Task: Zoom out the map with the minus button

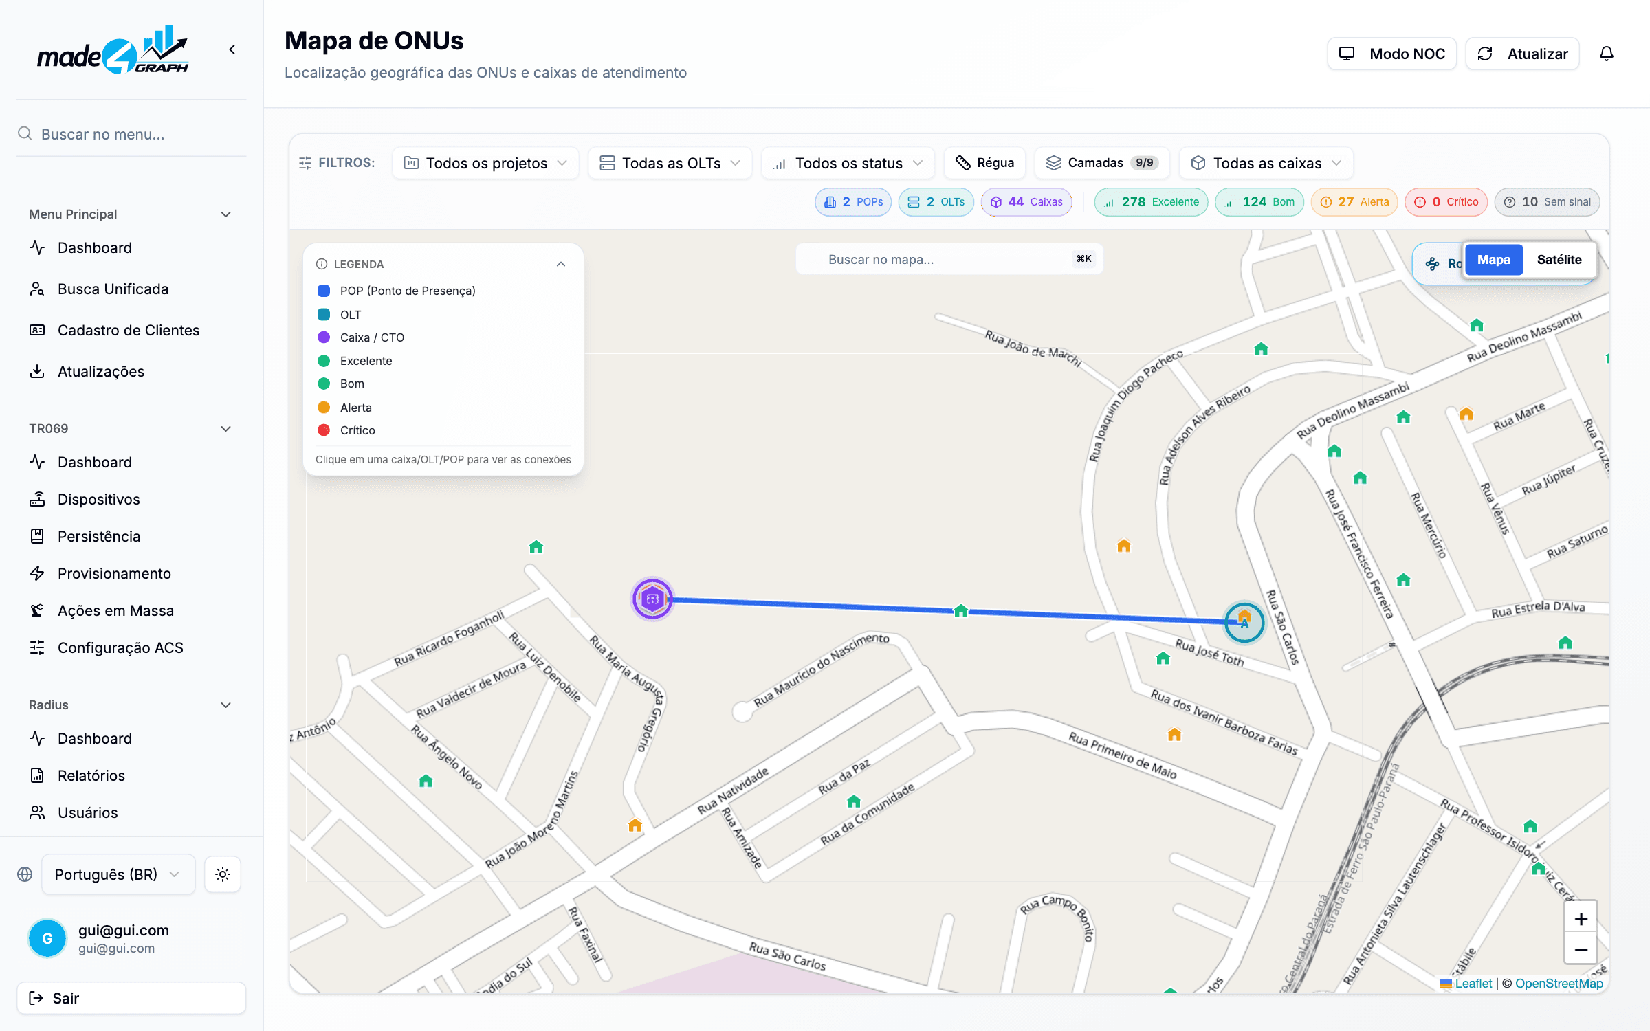Action: [x=1581, y=950]
